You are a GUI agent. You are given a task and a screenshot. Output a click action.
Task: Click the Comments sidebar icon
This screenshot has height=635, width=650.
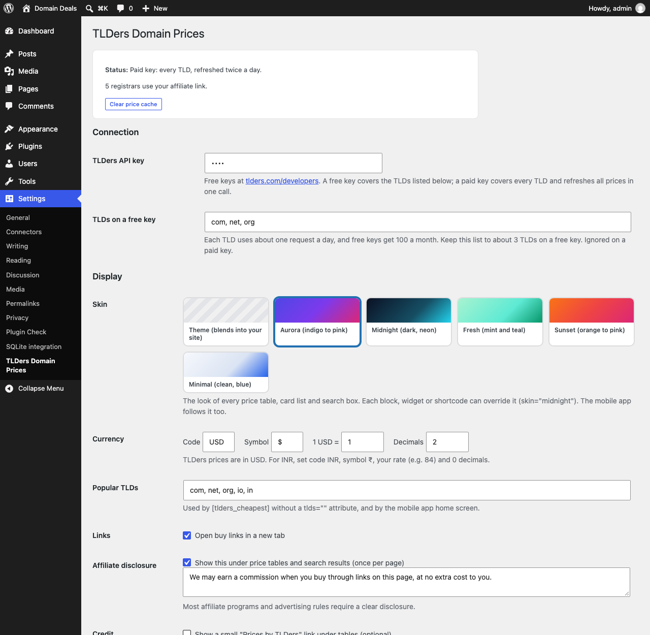pos(9,106)
